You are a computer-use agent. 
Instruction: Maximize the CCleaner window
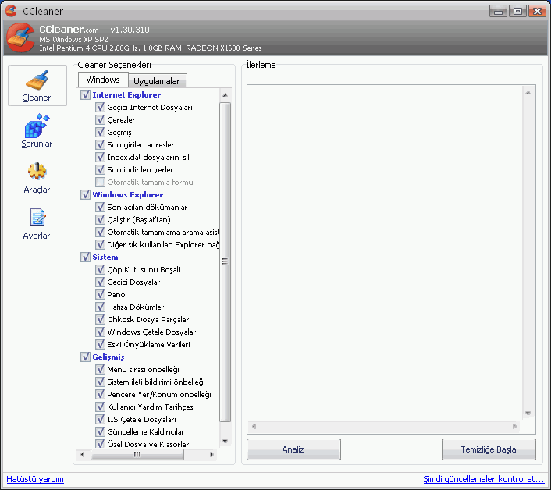click(517, 11)
